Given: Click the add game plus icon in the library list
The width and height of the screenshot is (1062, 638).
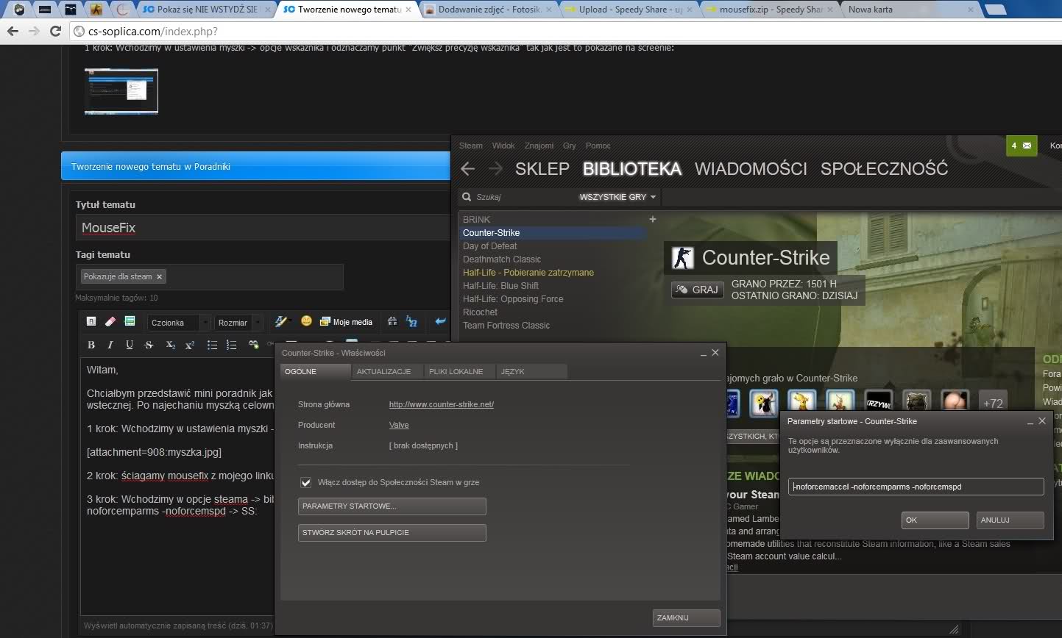Looking at the screenshot, I should 652,219.
